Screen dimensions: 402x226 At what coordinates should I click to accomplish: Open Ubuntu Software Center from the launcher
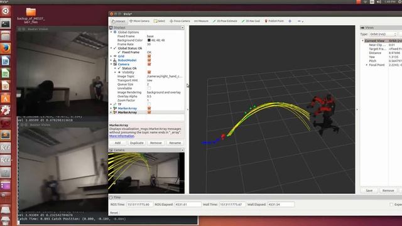click(6, 99)
